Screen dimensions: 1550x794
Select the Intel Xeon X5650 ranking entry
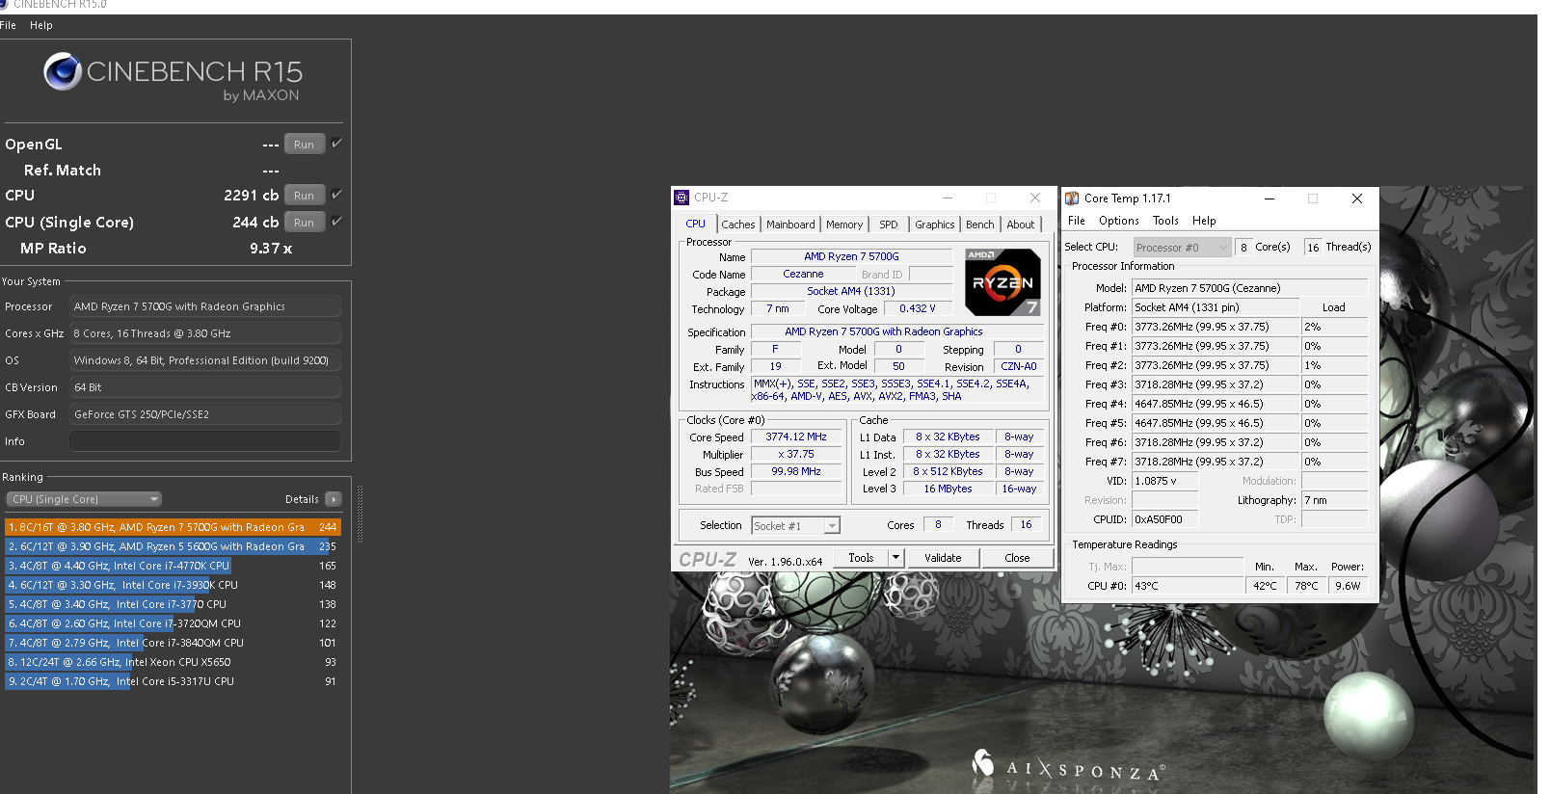click(173, 662)
